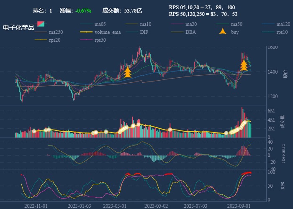Click the rps20 yellow line legend marker
The width and height of the screenshot is (293, 209).
pos(41,40)
